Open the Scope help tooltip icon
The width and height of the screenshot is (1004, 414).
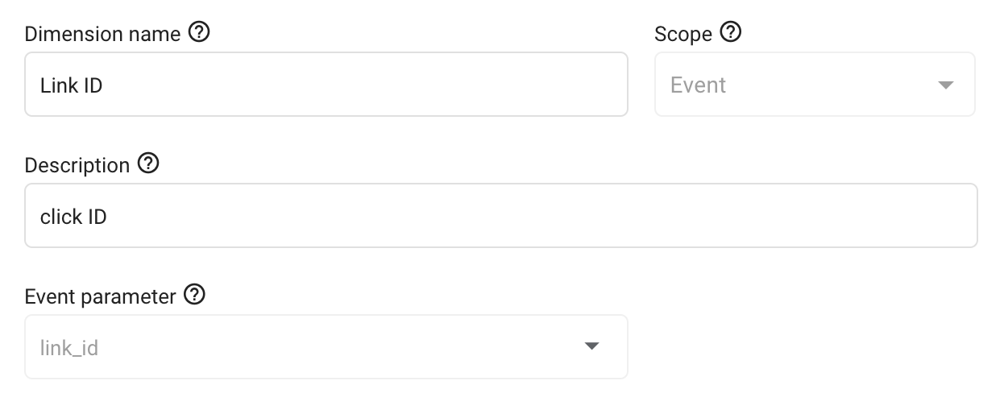[731, 32]
